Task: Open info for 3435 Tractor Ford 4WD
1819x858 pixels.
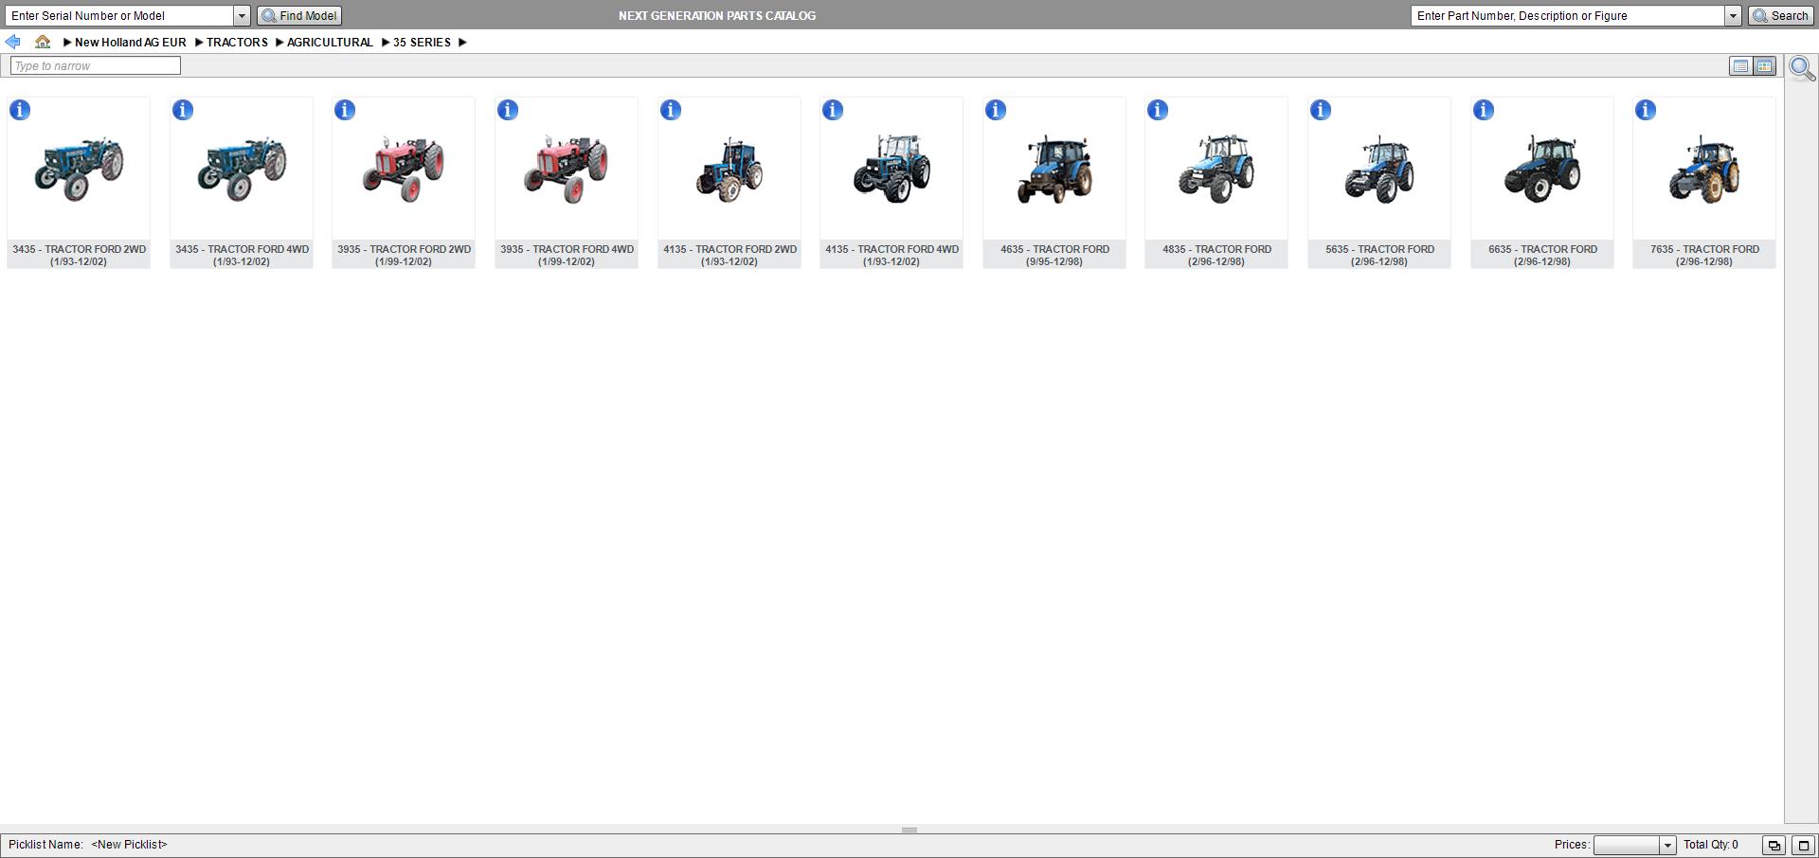Action: click(x=183, y=110)
